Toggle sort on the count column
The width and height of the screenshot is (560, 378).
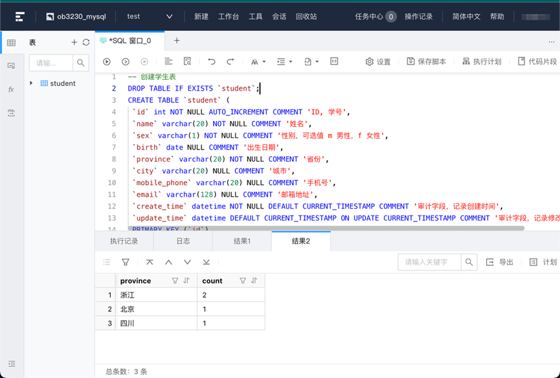click(x=254, y=280)
